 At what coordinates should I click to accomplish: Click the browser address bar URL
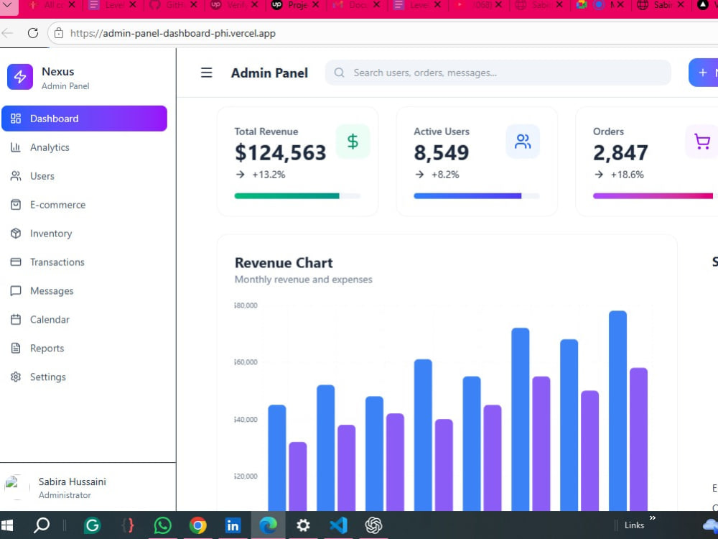[172, 33]
